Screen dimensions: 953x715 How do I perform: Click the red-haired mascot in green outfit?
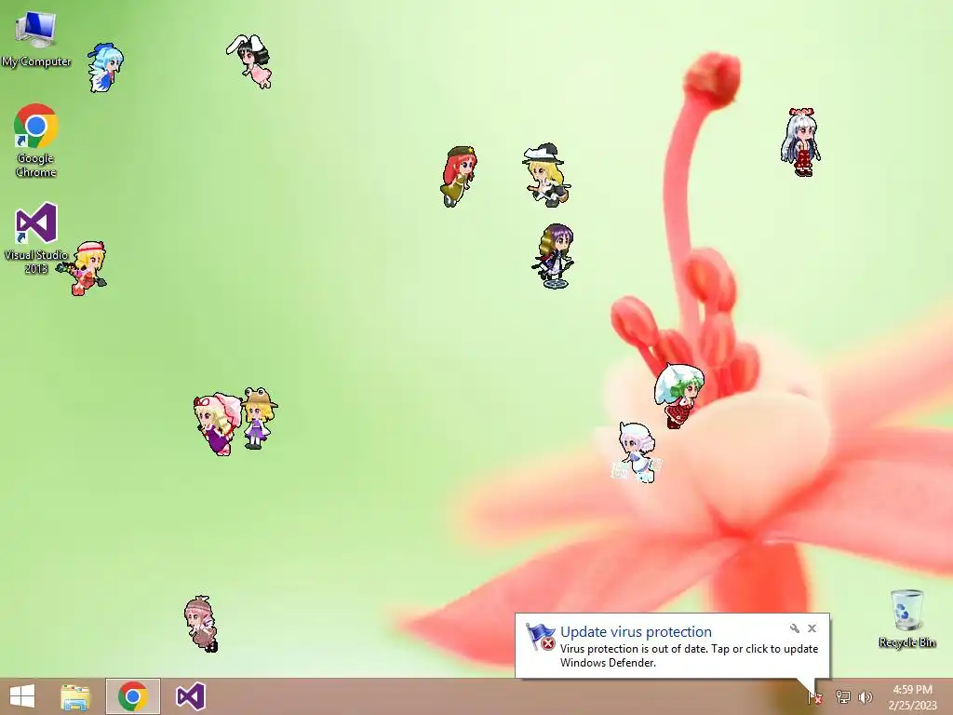pyautogui.click(x=458, y=176)
